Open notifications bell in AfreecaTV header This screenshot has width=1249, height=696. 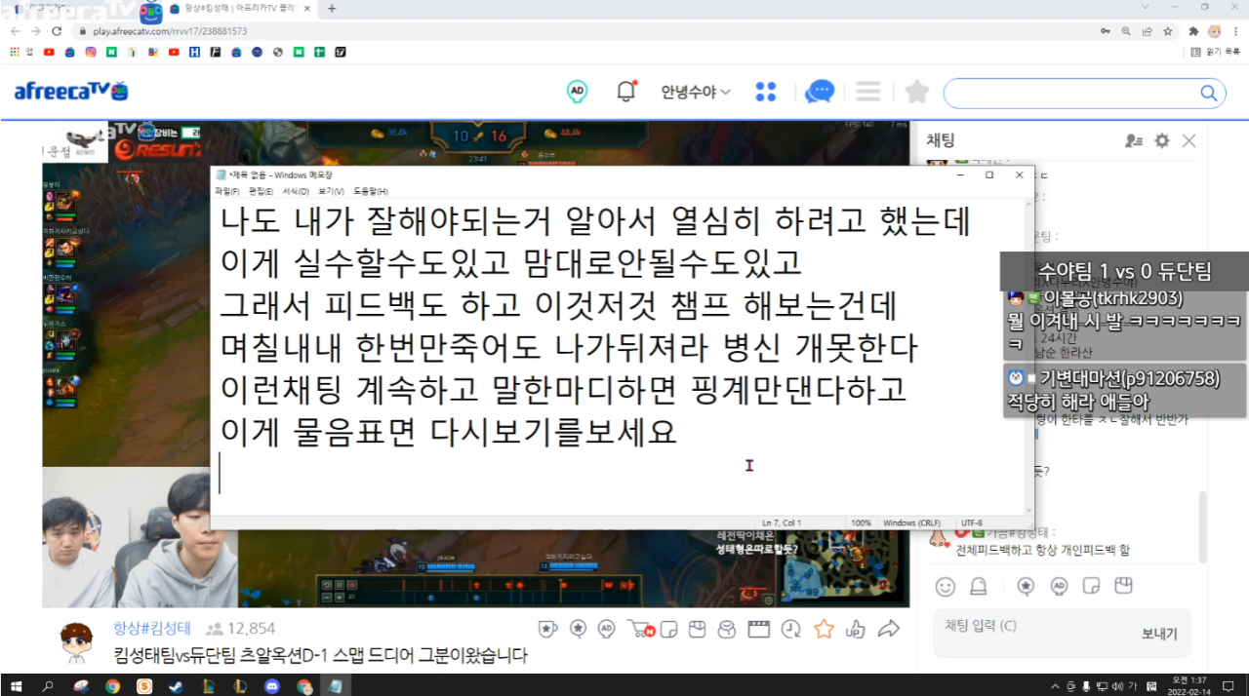[x=626, y=92]
